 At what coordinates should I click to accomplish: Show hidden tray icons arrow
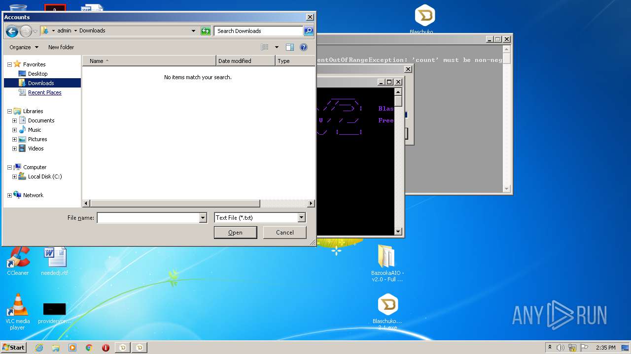tap(550, 348)
